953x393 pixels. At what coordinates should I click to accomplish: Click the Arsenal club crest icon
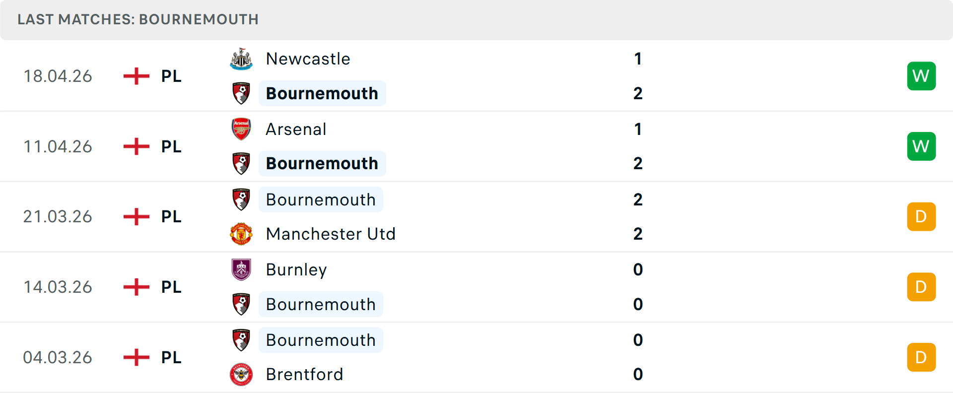tap(241, 129)
